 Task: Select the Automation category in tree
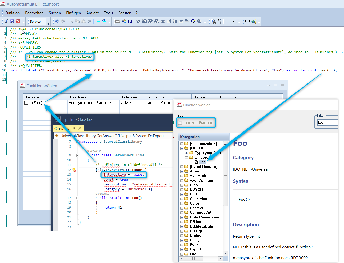click(199, 176)
